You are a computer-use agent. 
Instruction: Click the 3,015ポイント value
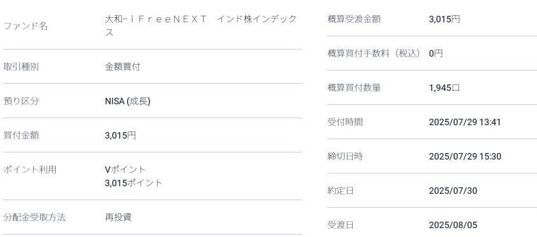pyautogui.click(x=133, y=183)
